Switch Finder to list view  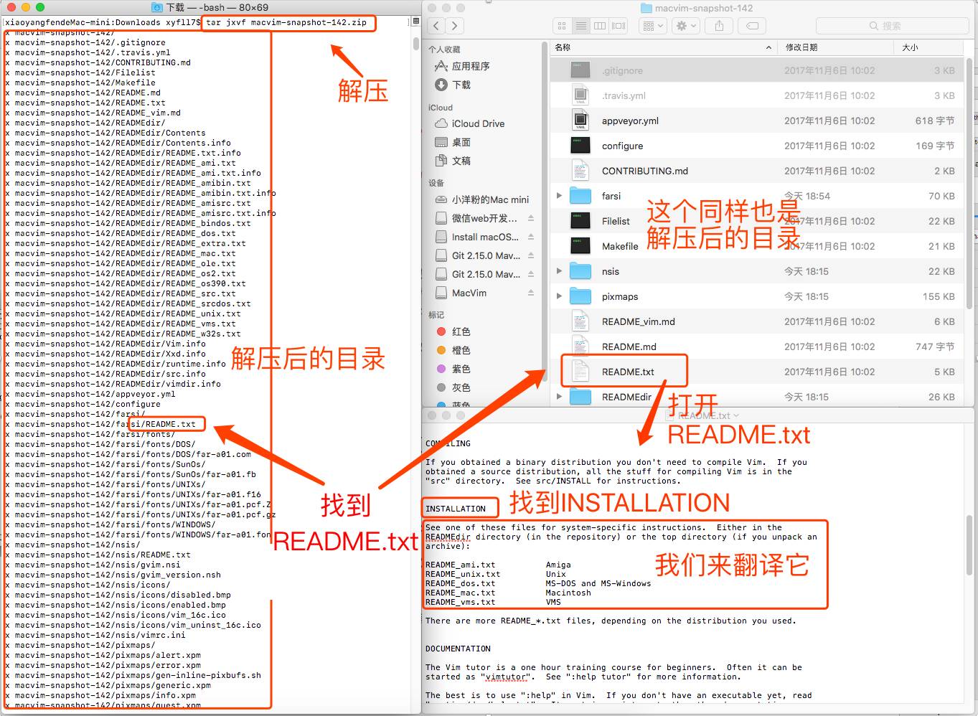tap(580, 26)
